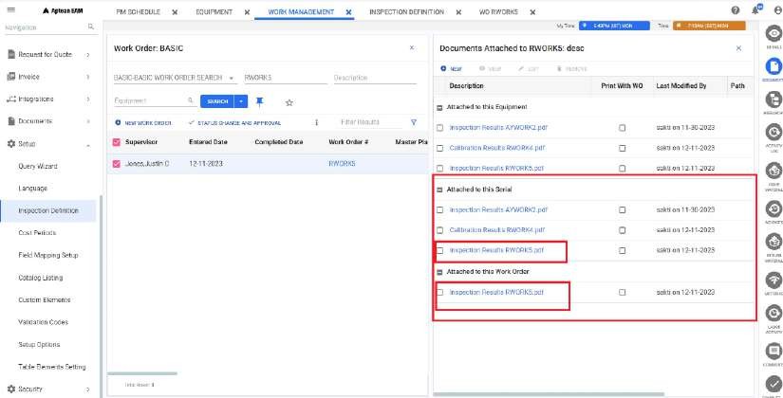Switch to the PM Schedule tab
Viewport: 783px width, 398px height.
138,14
